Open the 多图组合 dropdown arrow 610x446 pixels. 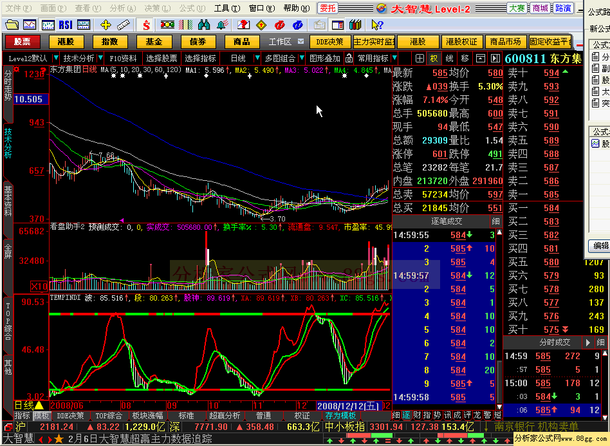302,59
